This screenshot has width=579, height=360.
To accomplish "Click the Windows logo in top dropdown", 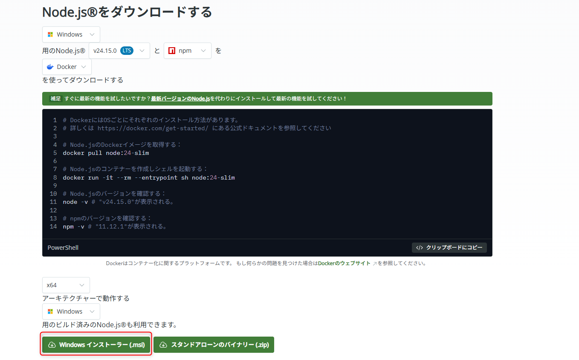I will point(50,34).
